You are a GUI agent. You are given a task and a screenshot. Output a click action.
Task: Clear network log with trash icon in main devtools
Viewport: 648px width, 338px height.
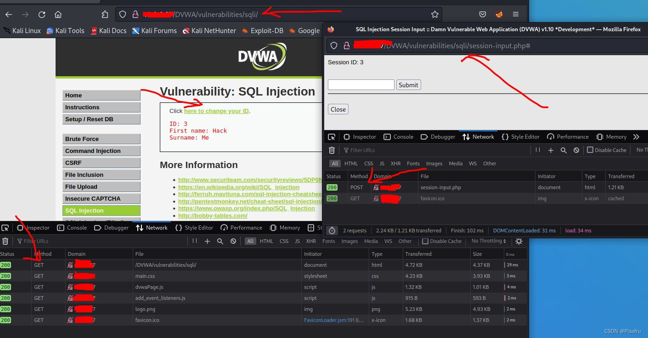click(5, 241)
